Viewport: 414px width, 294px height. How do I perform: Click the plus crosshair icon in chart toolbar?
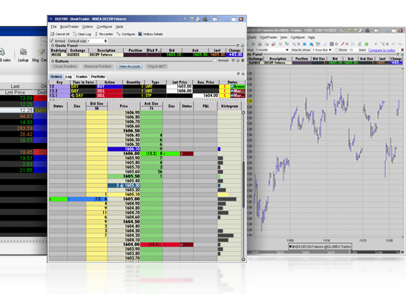pyautogui.click(x=375, y=44)
